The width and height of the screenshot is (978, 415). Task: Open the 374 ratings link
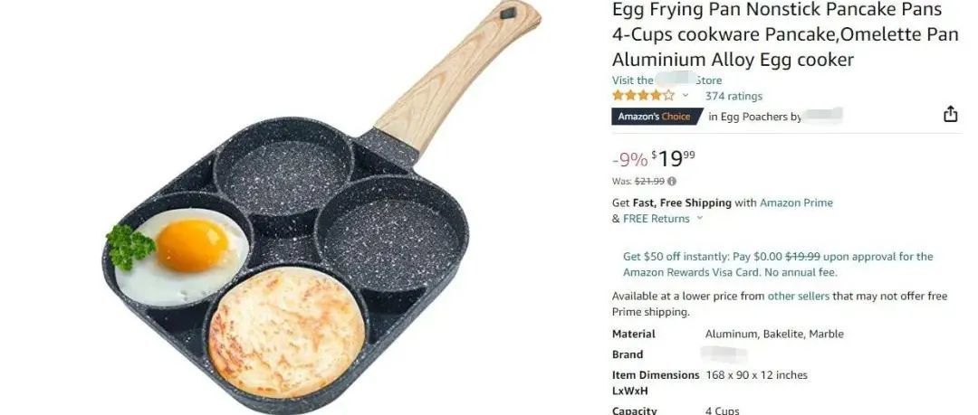(x=733, y=96)
